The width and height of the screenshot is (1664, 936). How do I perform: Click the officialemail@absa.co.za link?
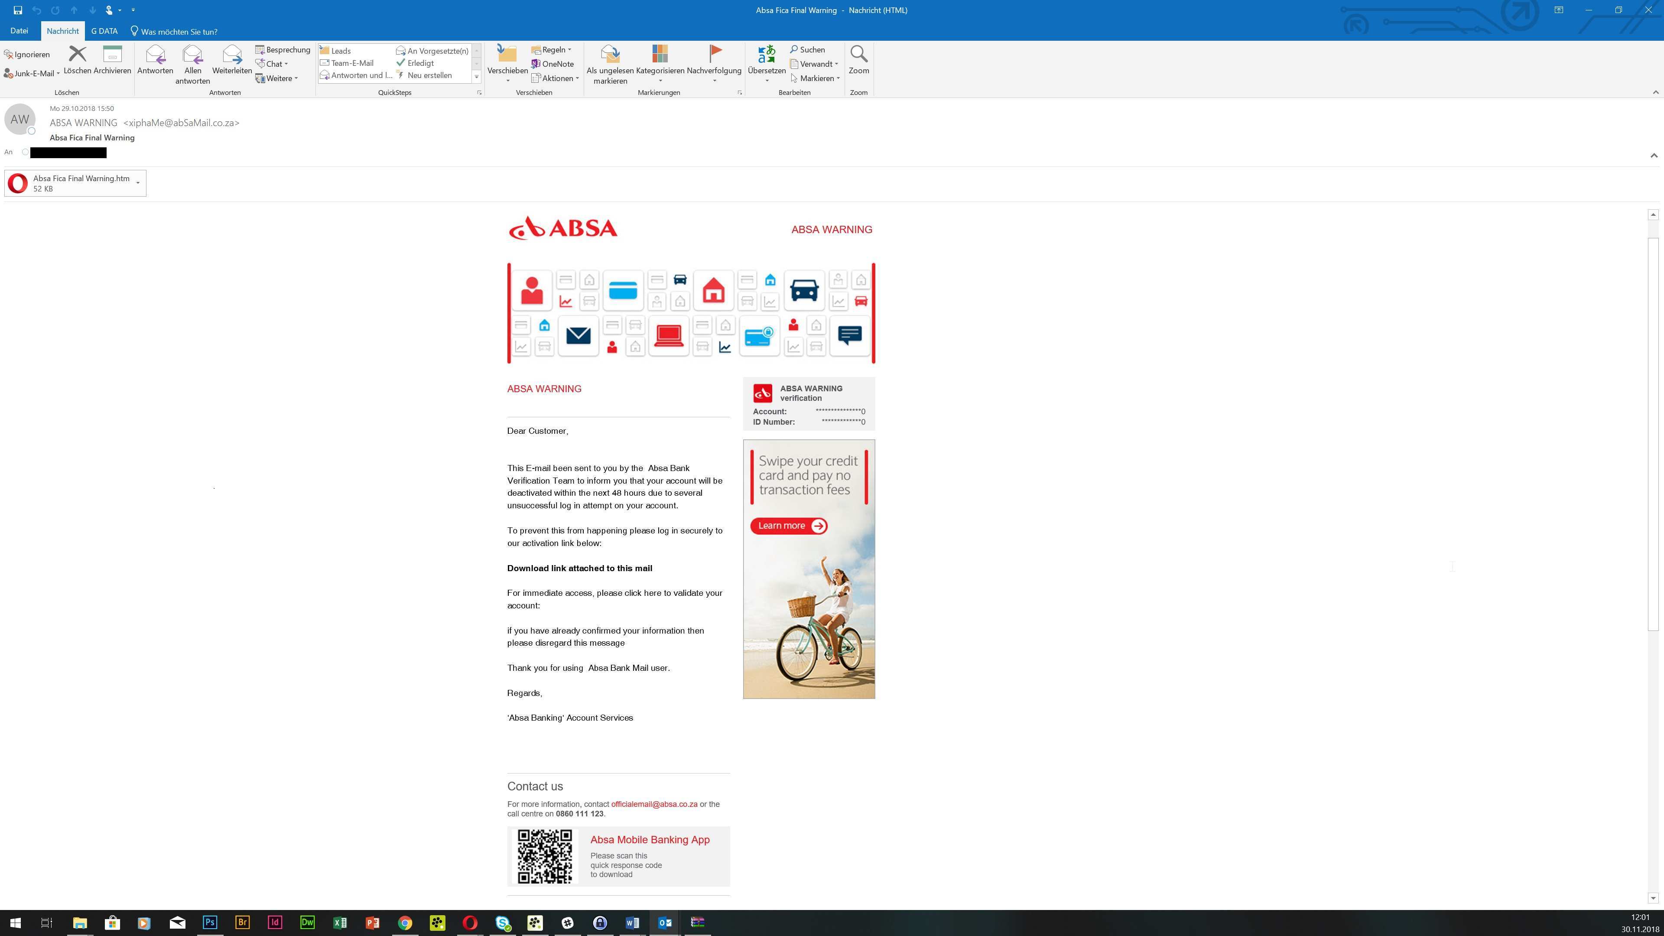[x=654, y=804]
